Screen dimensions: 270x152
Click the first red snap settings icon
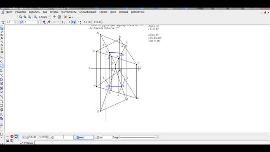click(44, 22)
